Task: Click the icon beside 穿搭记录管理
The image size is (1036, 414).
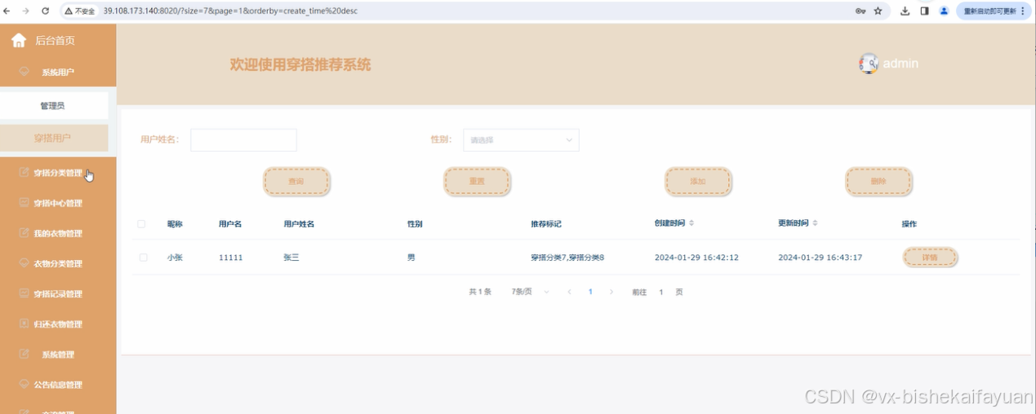Action: (24, 293)
